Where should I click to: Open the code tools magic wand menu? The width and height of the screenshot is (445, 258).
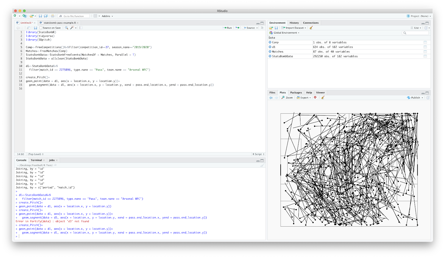pyautogui.click(x=72, y=28)
